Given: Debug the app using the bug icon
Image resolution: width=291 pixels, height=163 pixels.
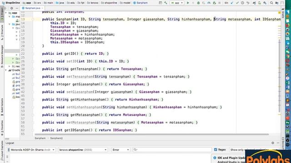Looking at the screenshot, I should tap(198, 3).
